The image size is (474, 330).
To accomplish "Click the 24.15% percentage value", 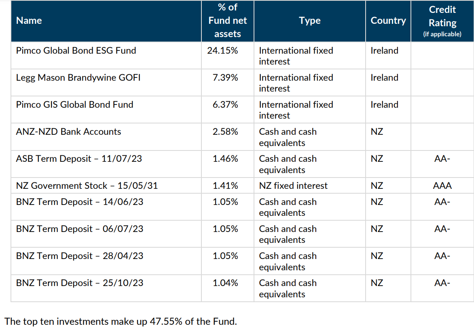I will tap(225, 51).
